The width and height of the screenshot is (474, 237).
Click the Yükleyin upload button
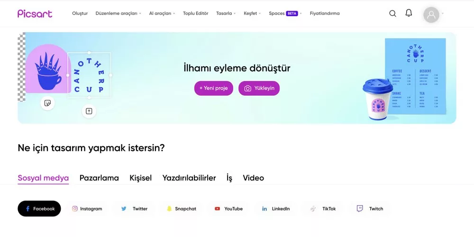259,88
